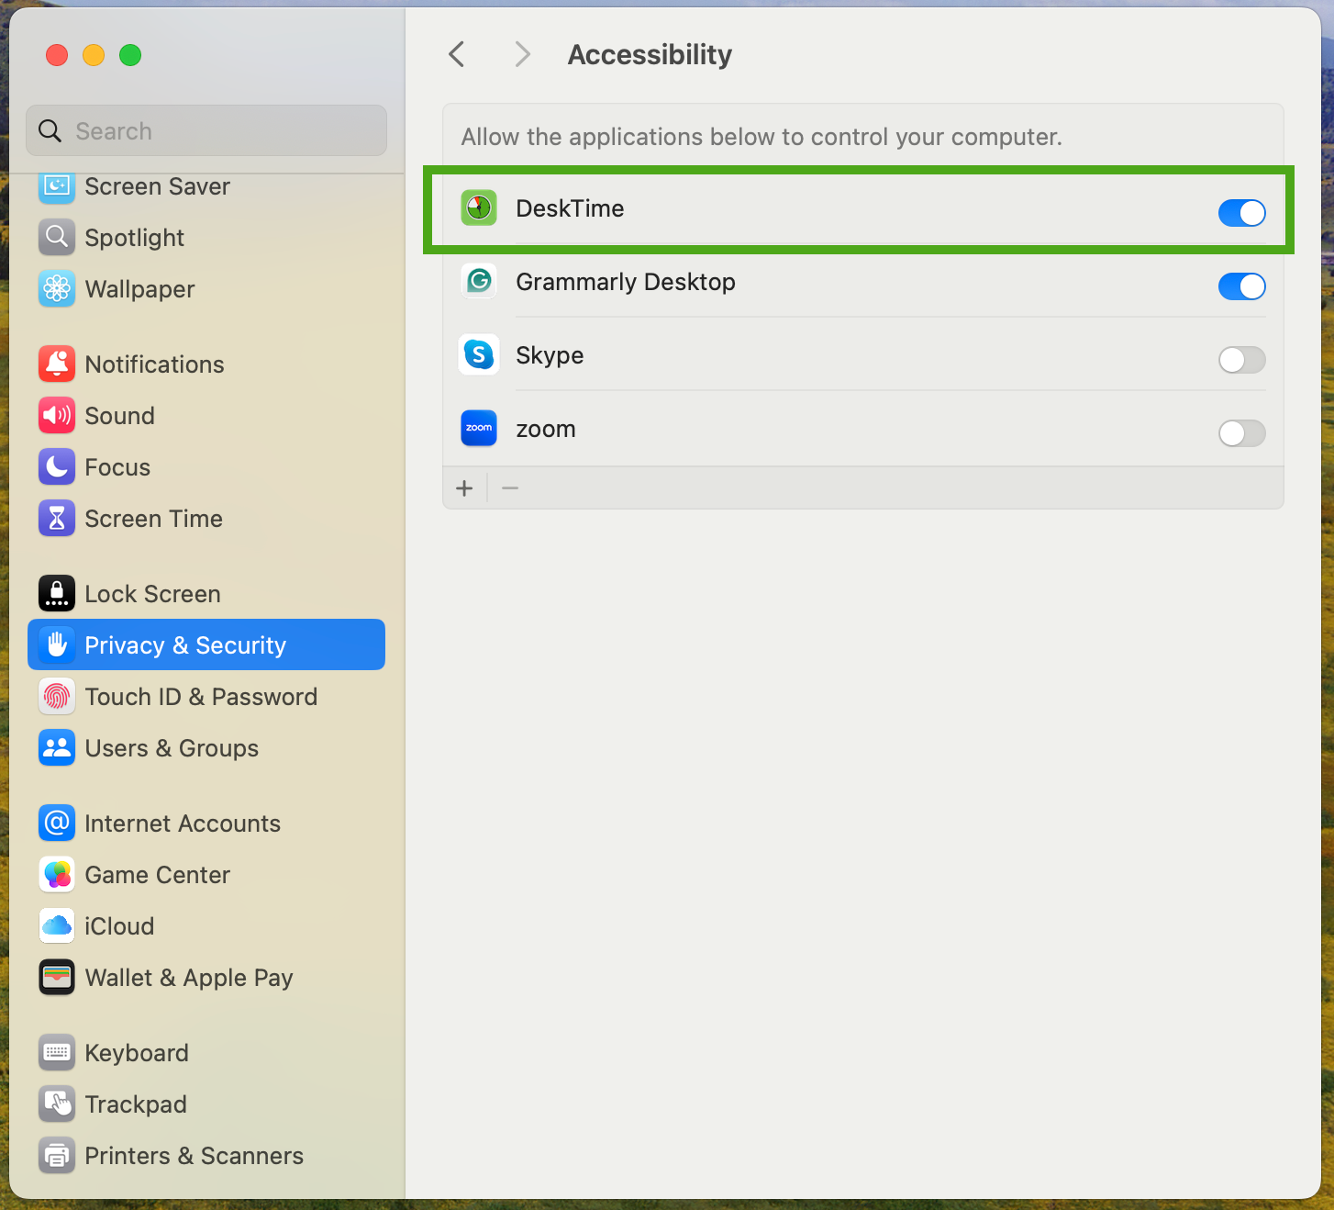Click the Grammarly Desktop app icon
1334x1210 pixels.
pos(478,281)
